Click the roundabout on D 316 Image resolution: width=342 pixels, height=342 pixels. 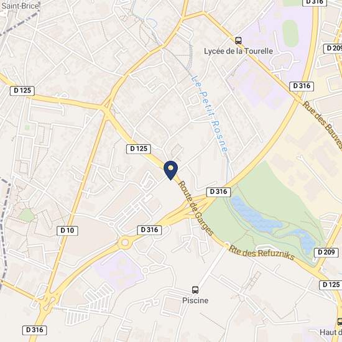125,243
